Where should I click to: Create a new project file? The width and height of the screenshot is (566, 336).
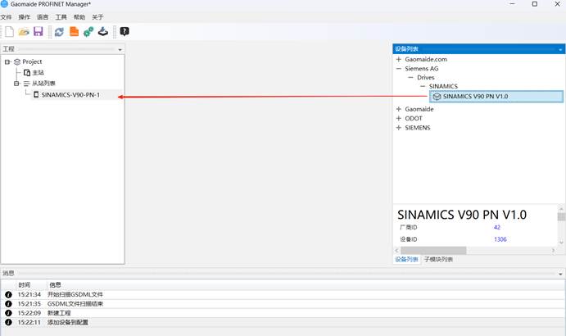click(x=9, y=32)
